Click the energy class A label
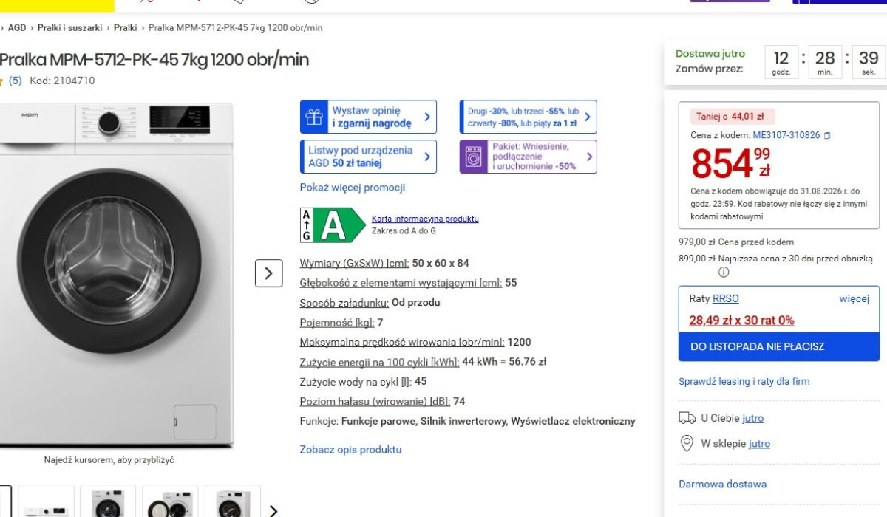This screenshot has height=517, width=887. pos(332,225)
